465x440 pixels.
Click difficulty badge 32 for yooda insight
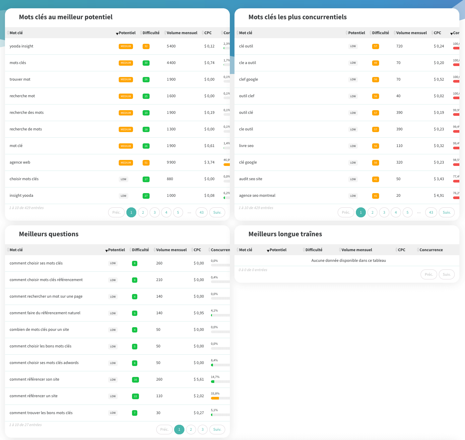coord(146,46)
